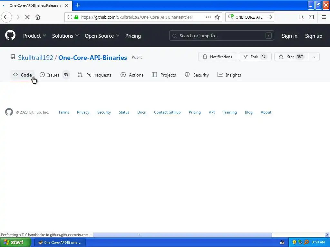
Task: Click the search engine magnifier icon
Action: [231, 17]
